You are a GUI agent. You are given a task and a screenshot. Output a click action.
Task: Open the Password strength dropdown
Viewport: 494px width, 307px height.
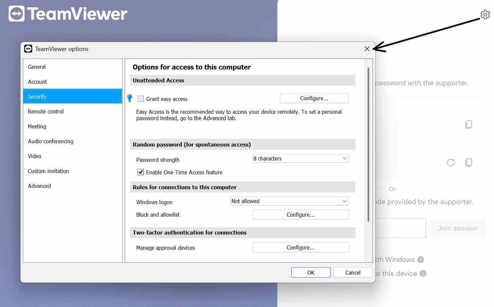click(x=300, y=158)
